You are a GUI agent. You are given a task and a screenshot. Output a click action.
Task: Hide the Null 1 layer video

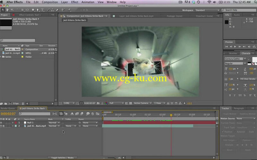tap(1, 123)
